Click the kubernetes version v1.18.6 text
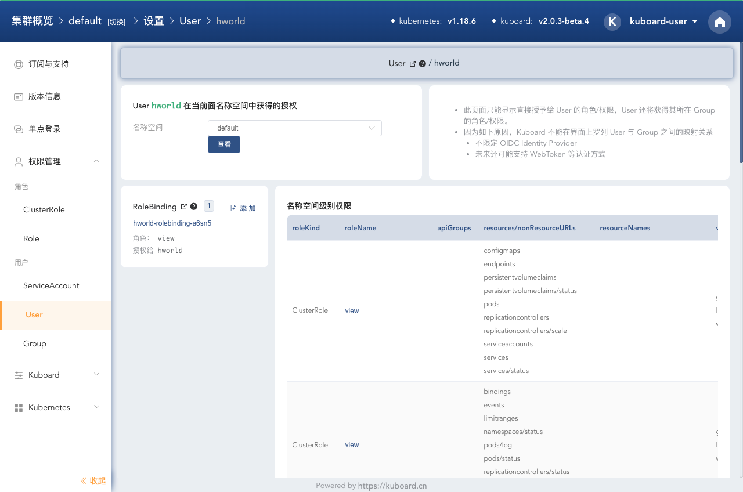This screenshot has height=492, width=743. pos(461,21)
